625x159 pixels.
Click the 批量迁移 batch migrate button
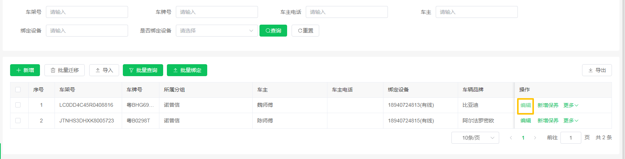coord(65,70)
